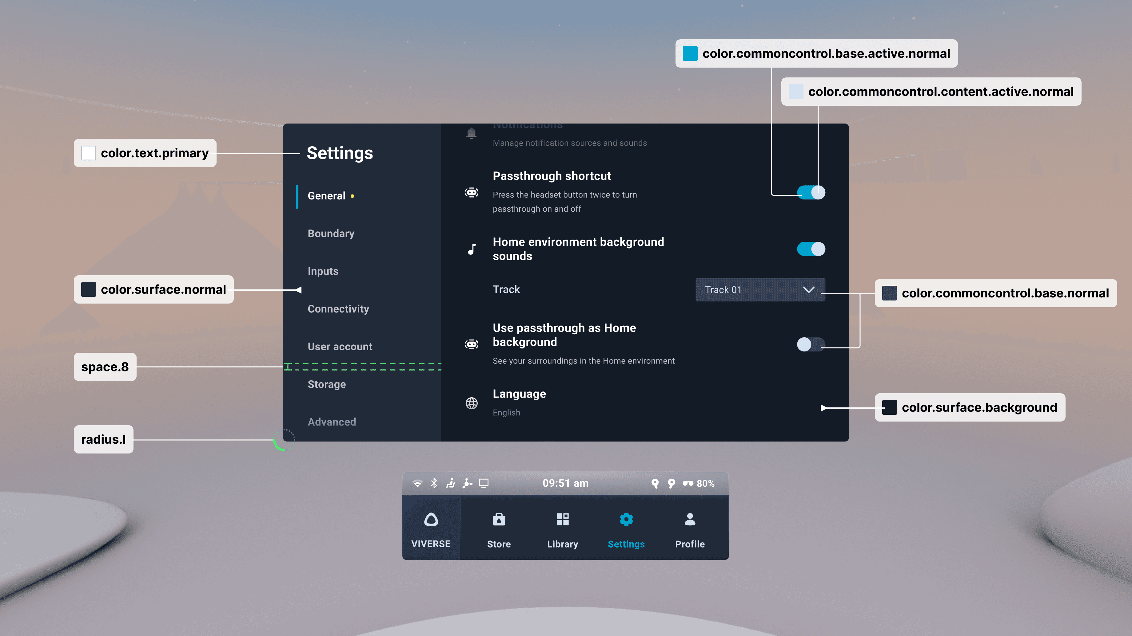Click the controller icon nearest the clock

click(x=655, y=483)
